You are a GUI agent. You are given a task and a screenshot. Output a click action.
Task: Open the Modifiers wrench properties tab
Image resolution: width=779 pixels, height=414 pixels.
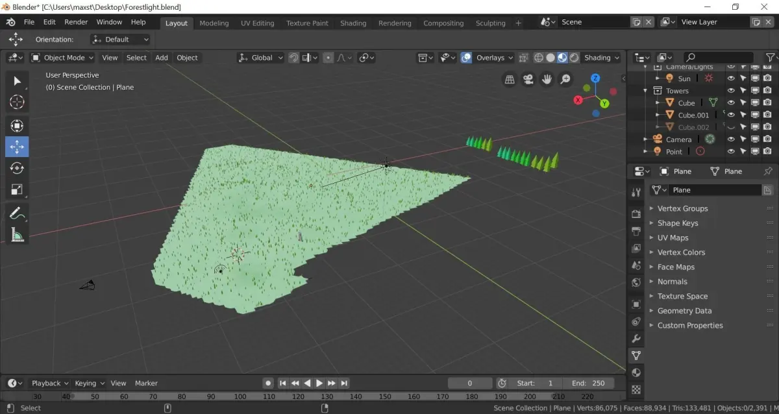(636, 339)
